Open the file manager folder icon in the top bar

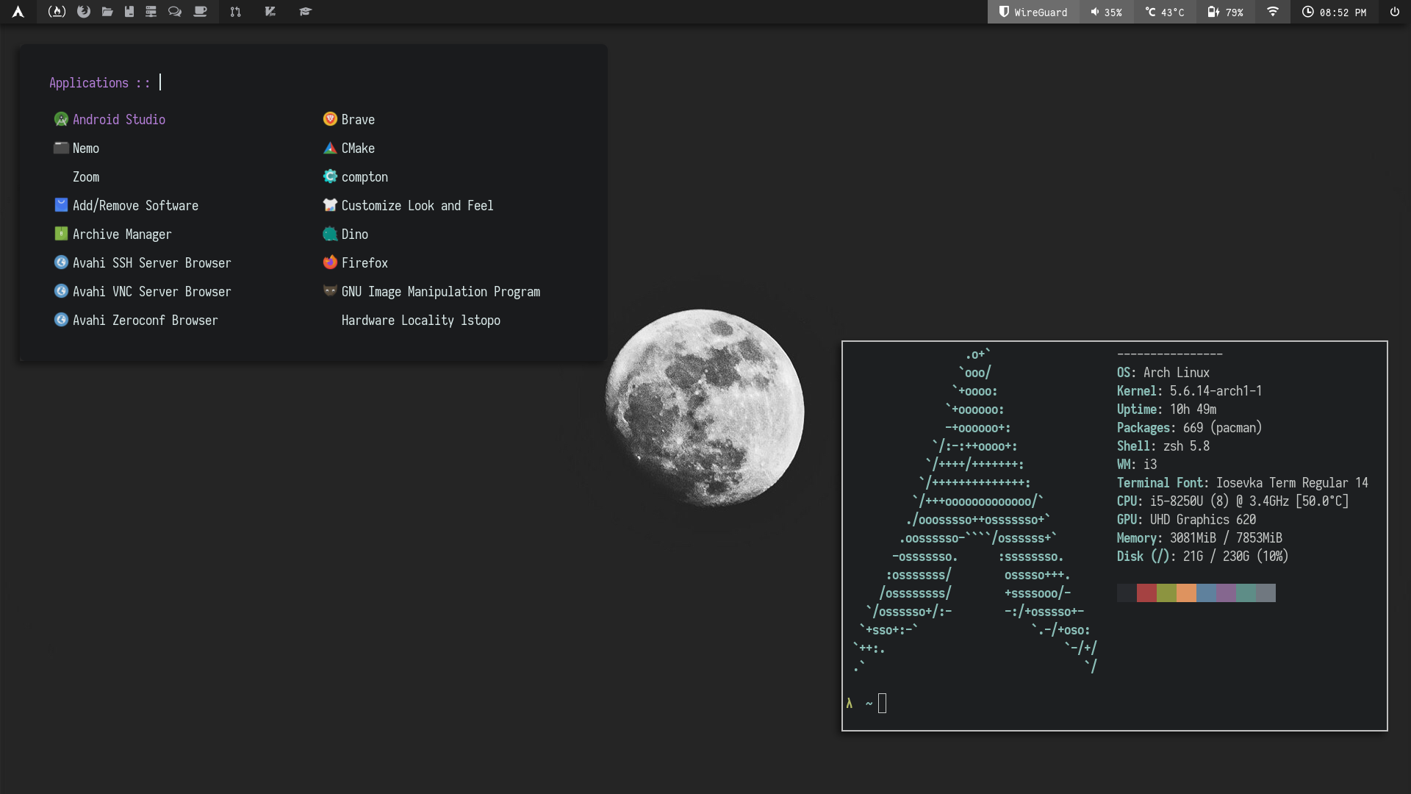coord(107,12)
